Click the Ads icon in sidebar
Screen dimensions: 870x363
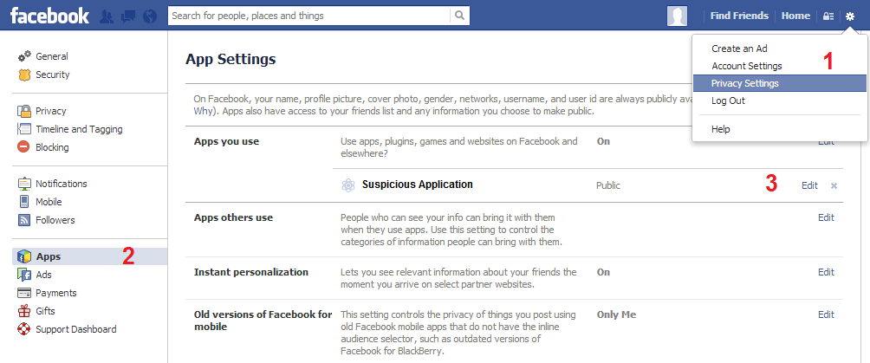click(x=24, y=274)
